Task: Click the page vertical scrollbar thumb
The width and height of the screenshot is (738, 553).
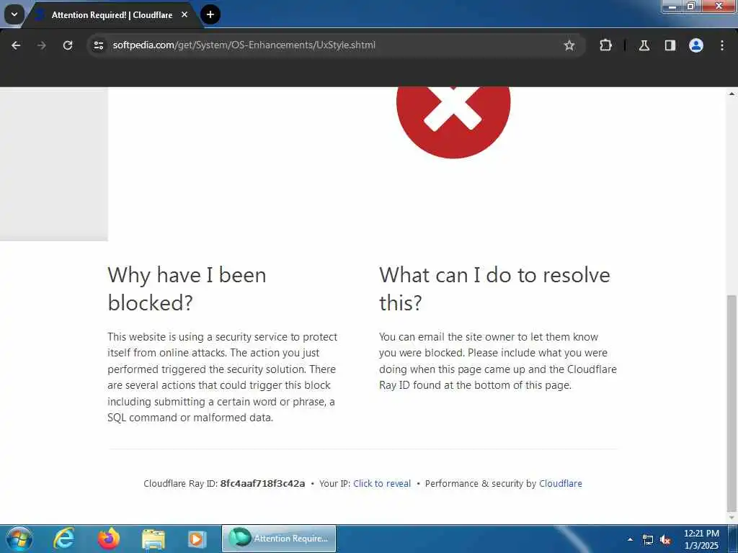Action: (x=732, y=403)
